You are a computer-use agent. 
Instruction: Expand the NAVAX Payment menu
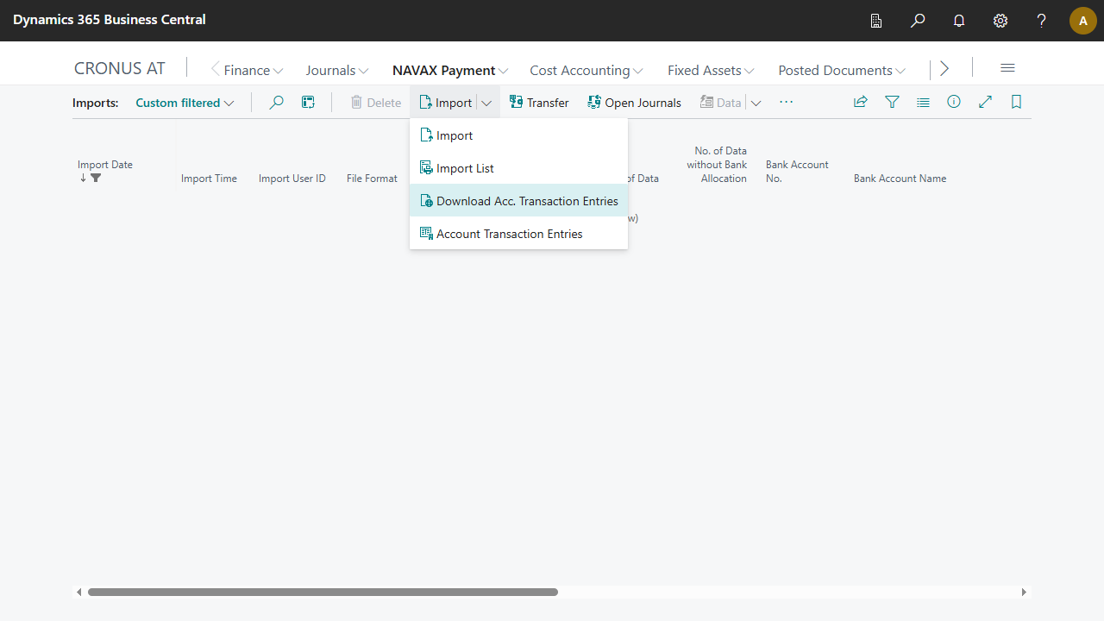(x=450, y=71)
